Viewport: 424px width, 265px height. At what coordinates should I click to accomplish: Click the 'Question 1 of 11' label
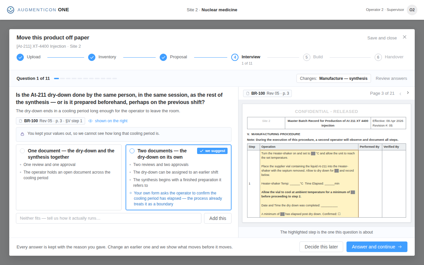click(33, 79)
